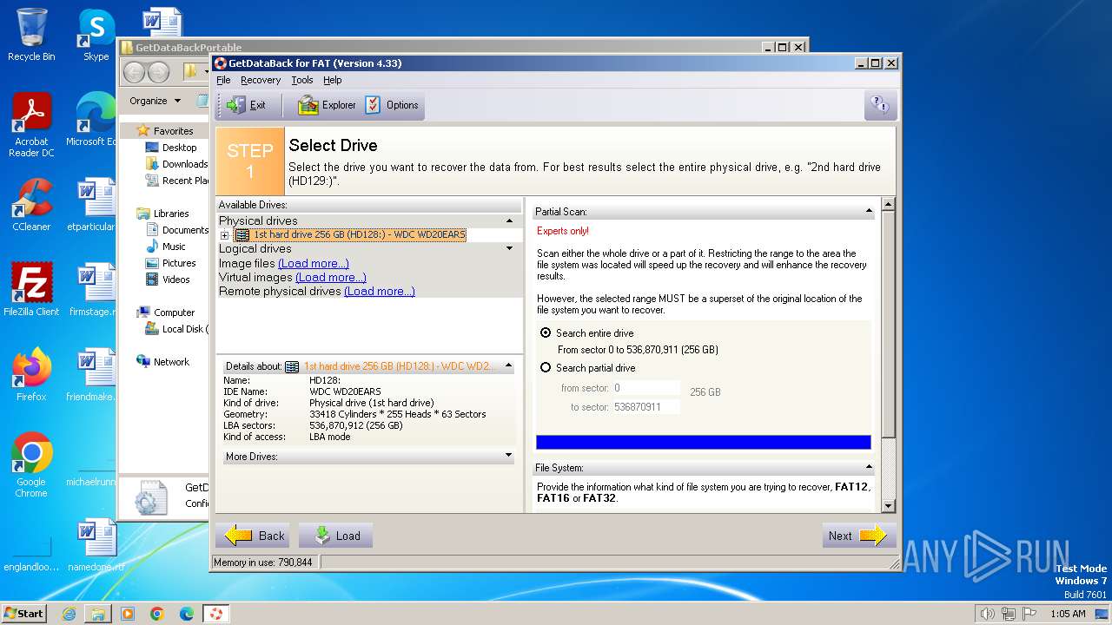Collapse the Physical drives section
Screen dimensions: 1112x625
pos(509,220)
